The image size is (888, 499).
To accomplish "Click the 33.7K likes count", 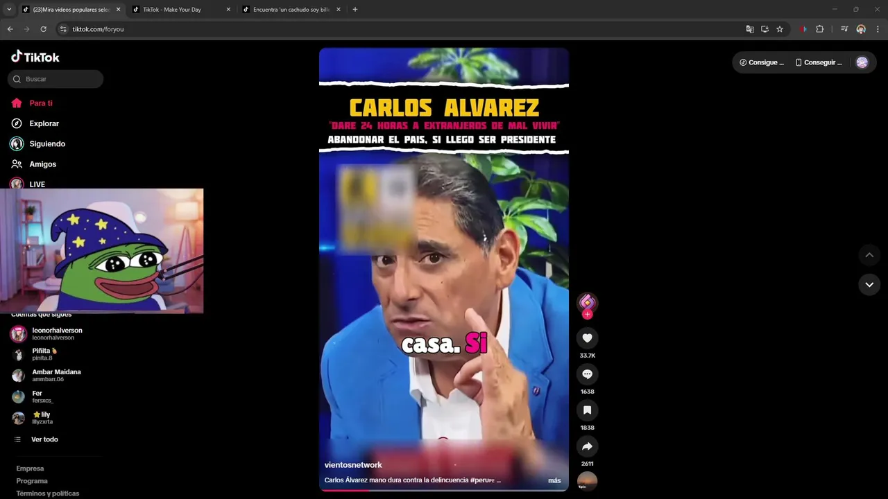I will 587,356.
